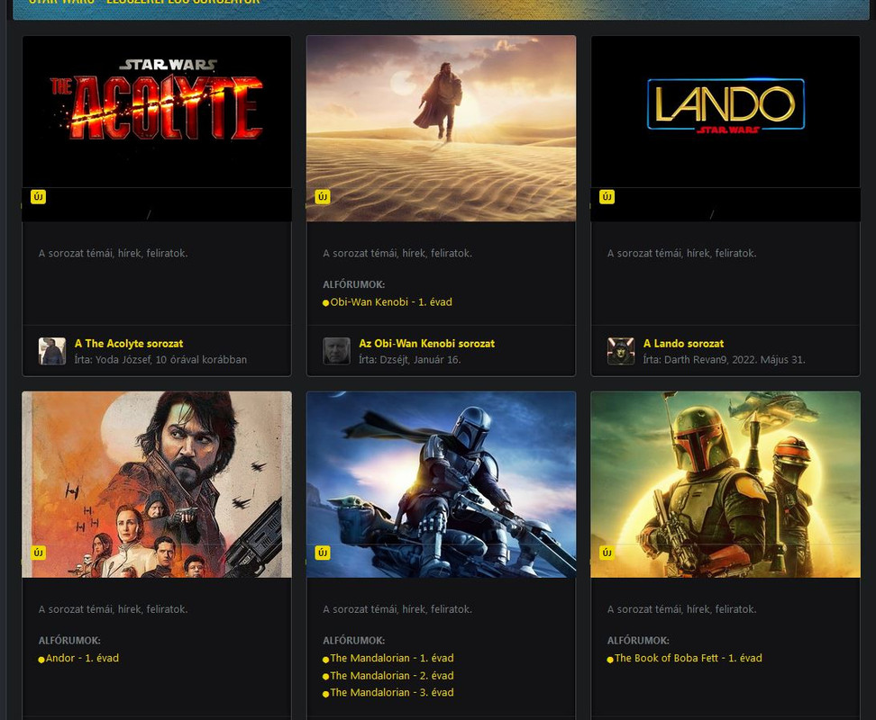Open the Andor poster forum image
Image resolution: width=876 pixels, height=720 pixels.
[157, 484]
